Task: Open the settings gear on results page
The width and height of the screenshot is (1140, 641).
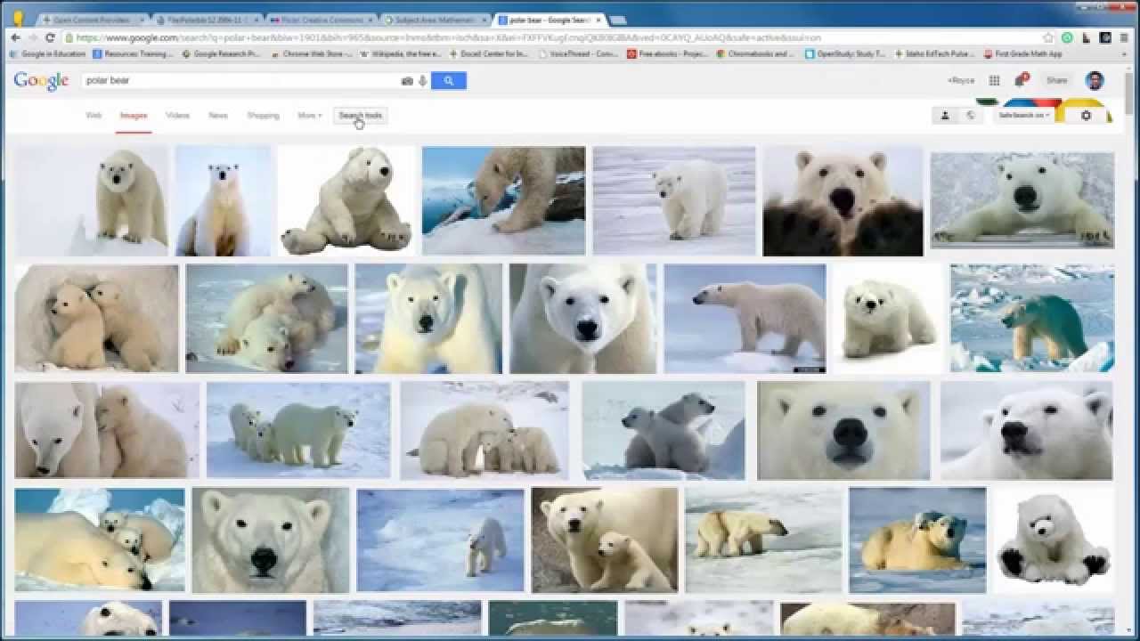Action: point(1086,116)
